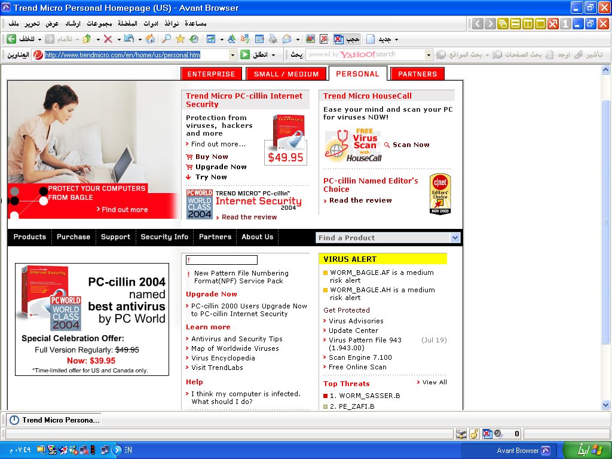Open Favorites via the star icon
Screen dimensions: 612x459
point(180,39)
